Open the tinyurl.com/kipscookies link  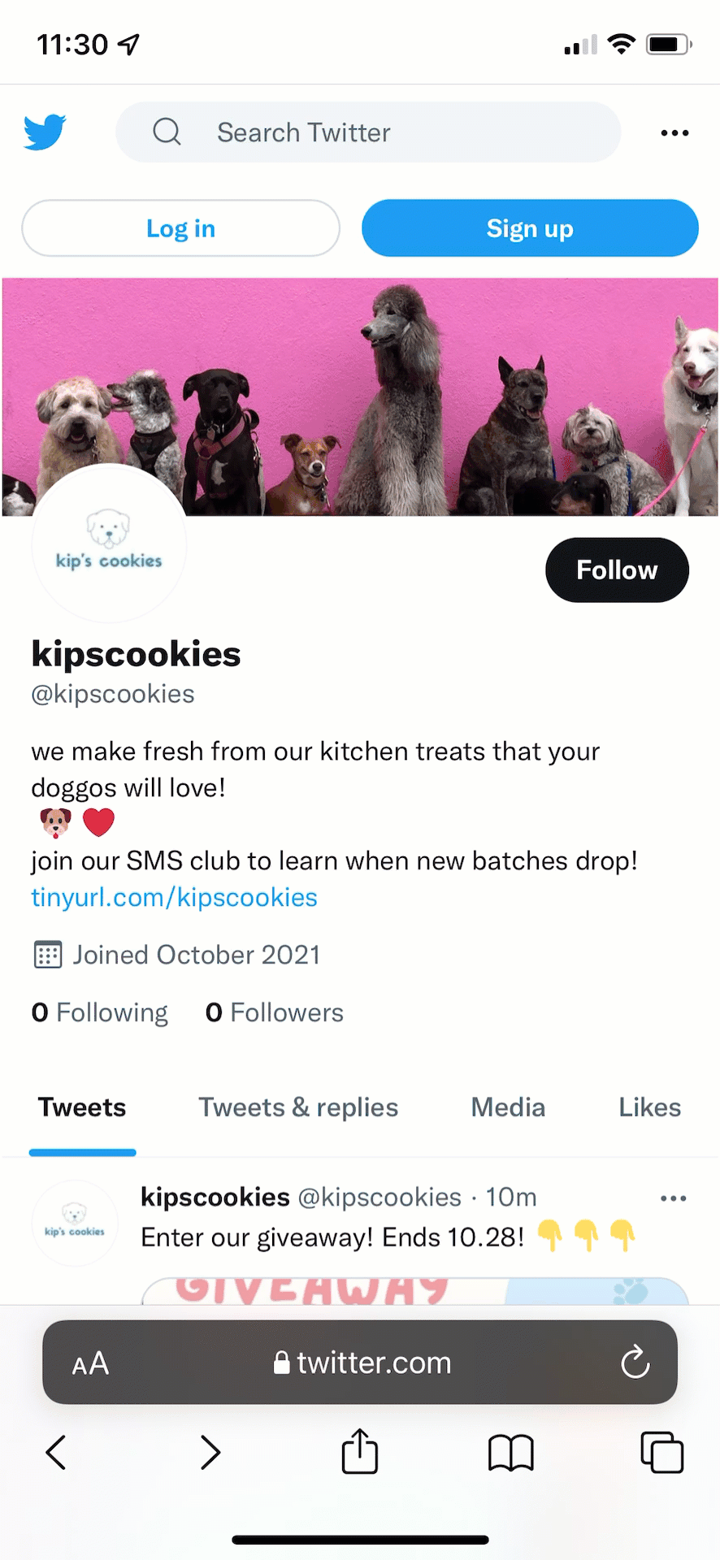(x=174, y=898)
